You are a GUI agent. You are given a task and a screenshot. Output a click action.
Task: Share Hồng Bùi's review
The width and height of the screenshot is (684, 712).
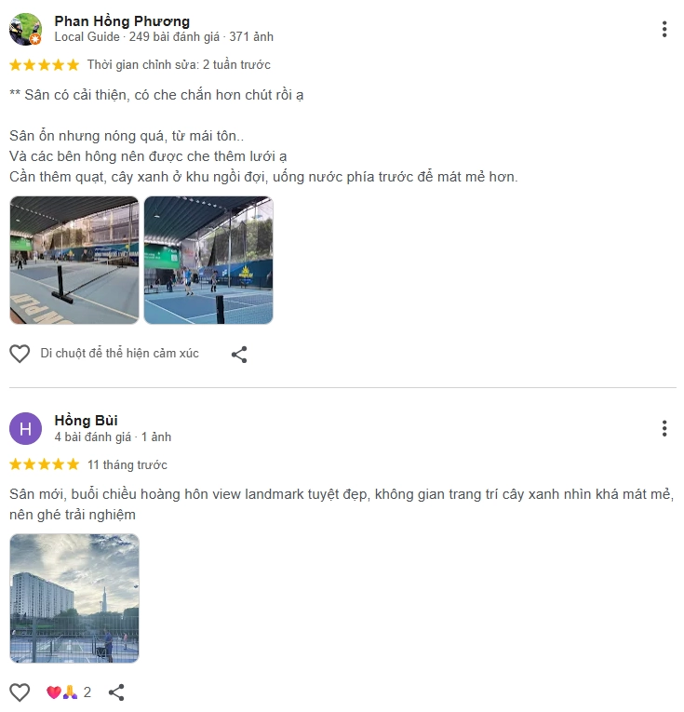coord(116,692)
